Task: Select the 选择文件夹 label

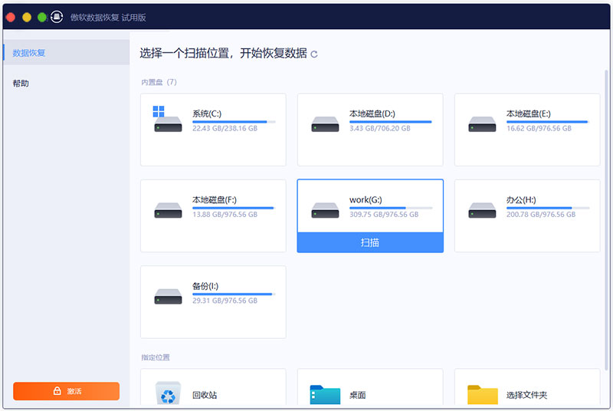Action: (526, 395)
